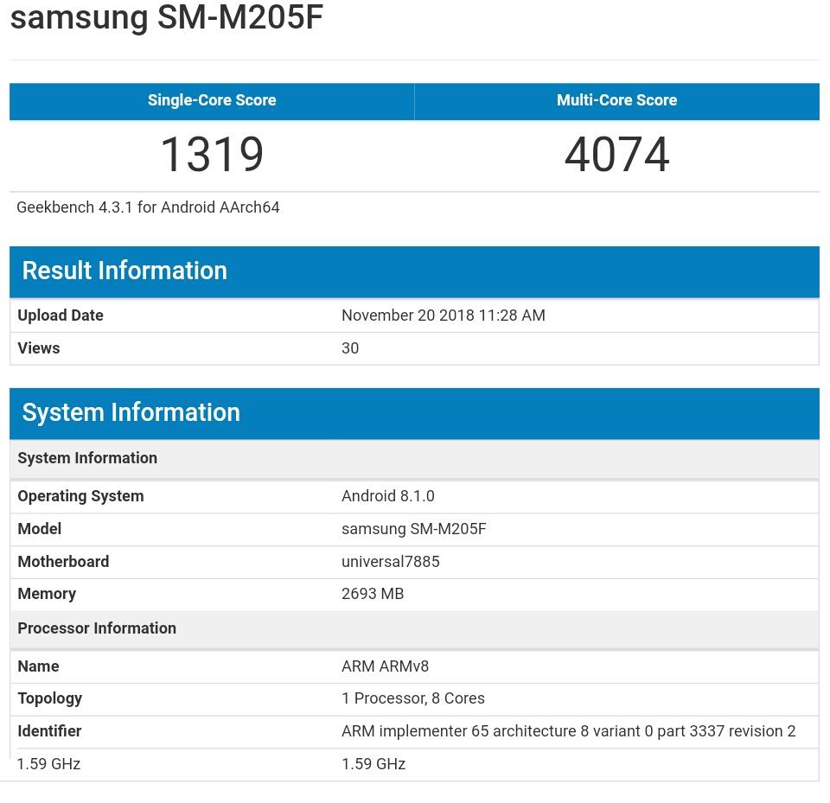Select the System Information subsection row
The image size is (830, 803).
coord(86,458)
